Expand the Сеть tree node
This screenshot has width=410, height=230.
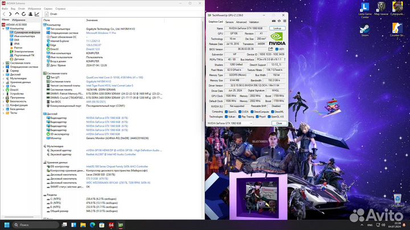[x=3, y=86]
